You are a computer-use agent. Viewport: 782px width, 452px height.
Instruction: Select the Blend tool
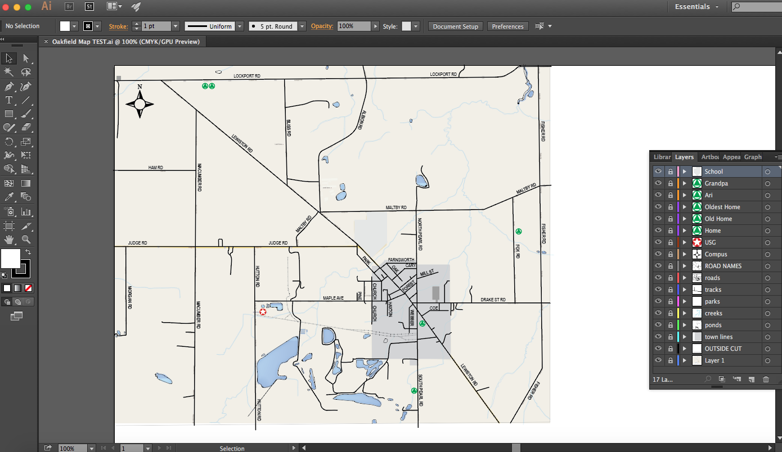(26, 197)
